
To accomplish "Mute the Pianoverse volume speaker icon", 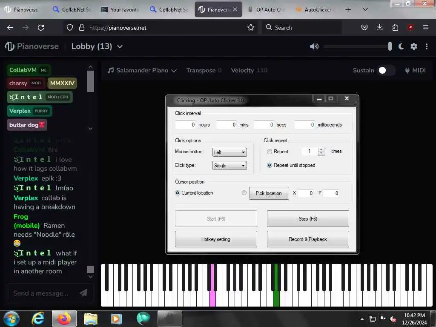I will pyautogui.click(x=314, y=46).
